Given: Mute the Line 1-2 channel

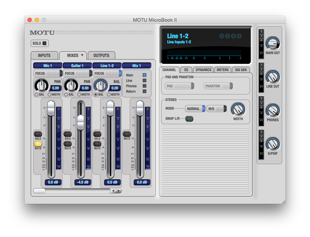Looking at the screenshot, I should tap(97, 144).
